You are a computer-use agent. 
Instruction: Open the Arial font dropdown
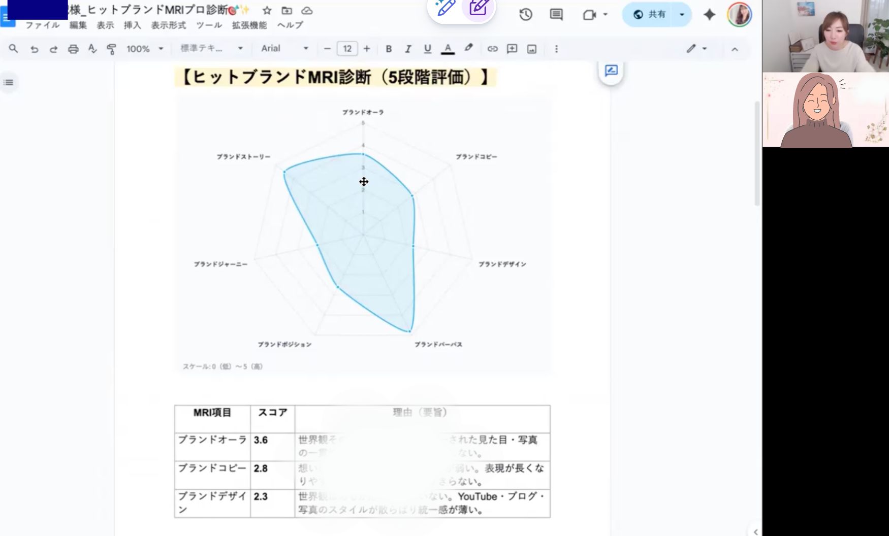[x=284, y=49]
